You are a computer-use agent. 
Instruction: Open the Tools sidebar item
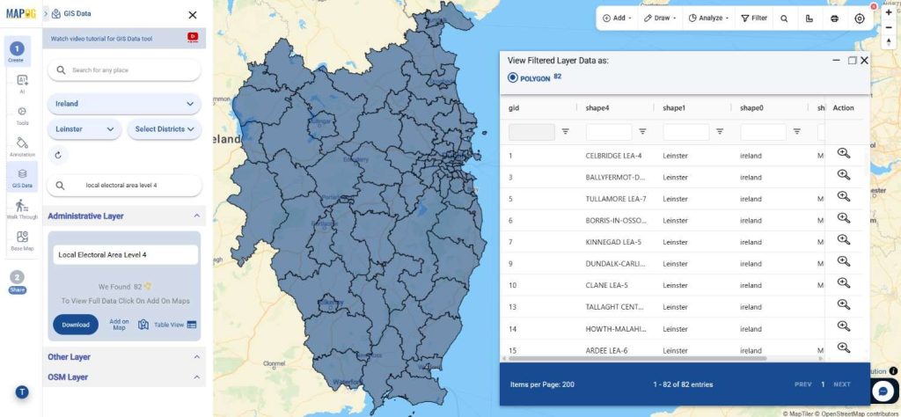[x=22, y=115]
